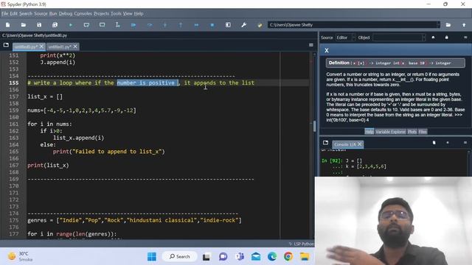
Task: Start debugging the file
Action: pos(133,25)
